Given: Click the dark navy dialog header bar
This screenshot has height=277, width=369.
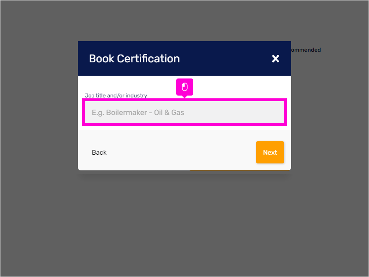Looking at the screenshot, I should pos(184,59).
